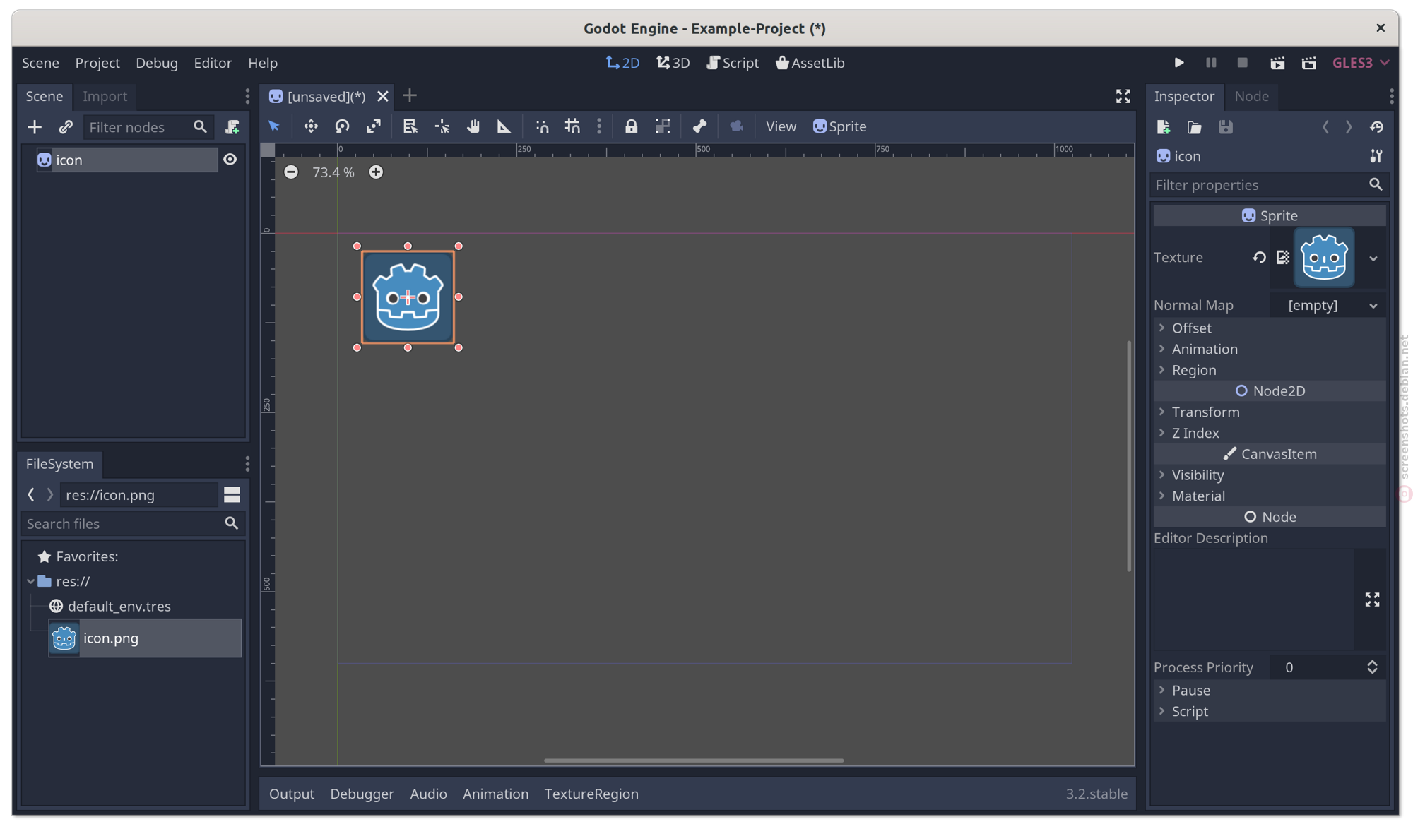1413x829 pixels.
Task: Open the GLES3 renderer dropdown
Action: click(x=1361, y=63)
